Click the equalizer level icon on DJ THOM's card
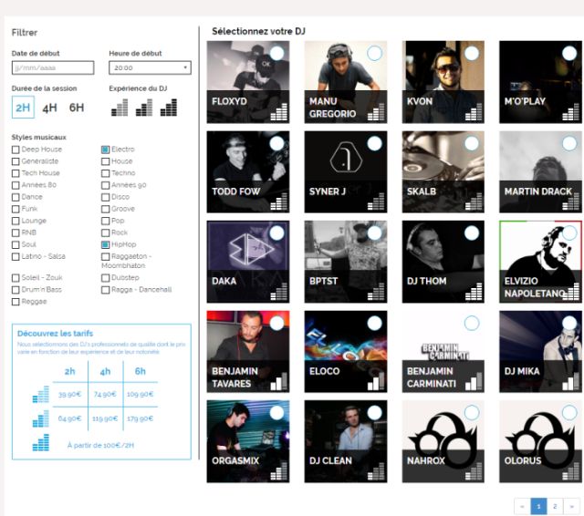 pyautogui.click(x=474, y=293)
